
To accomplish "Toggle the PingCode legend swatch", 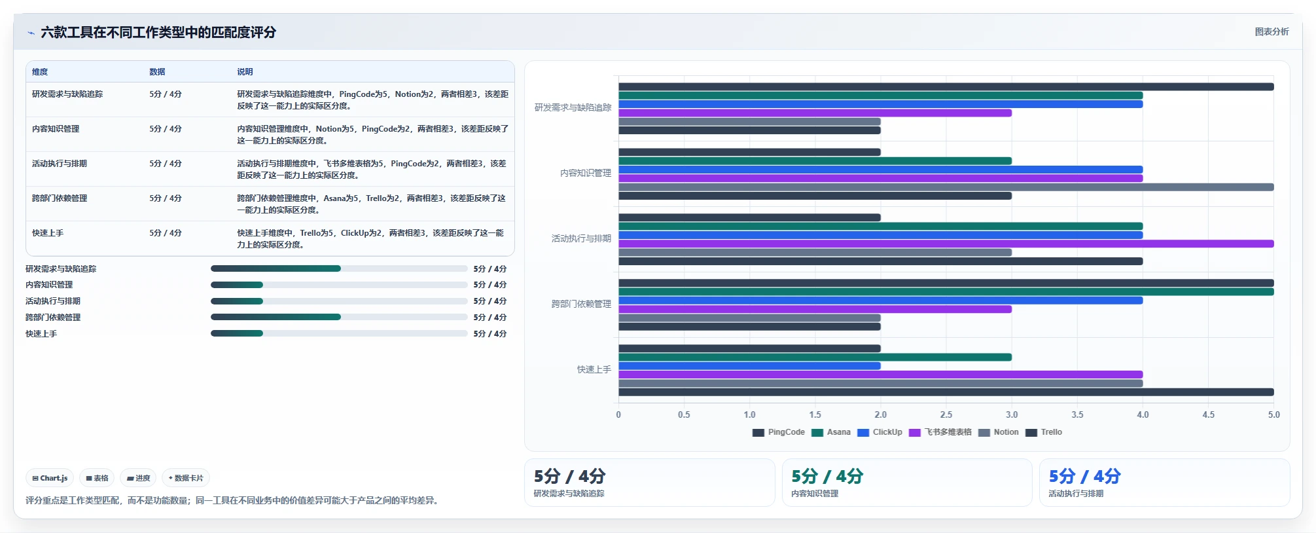I will (758, 432).
